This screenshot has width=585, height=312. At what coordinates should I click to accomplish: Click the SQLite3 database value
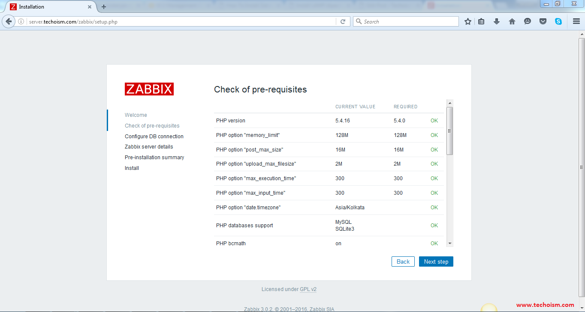(x=345, y=229)
